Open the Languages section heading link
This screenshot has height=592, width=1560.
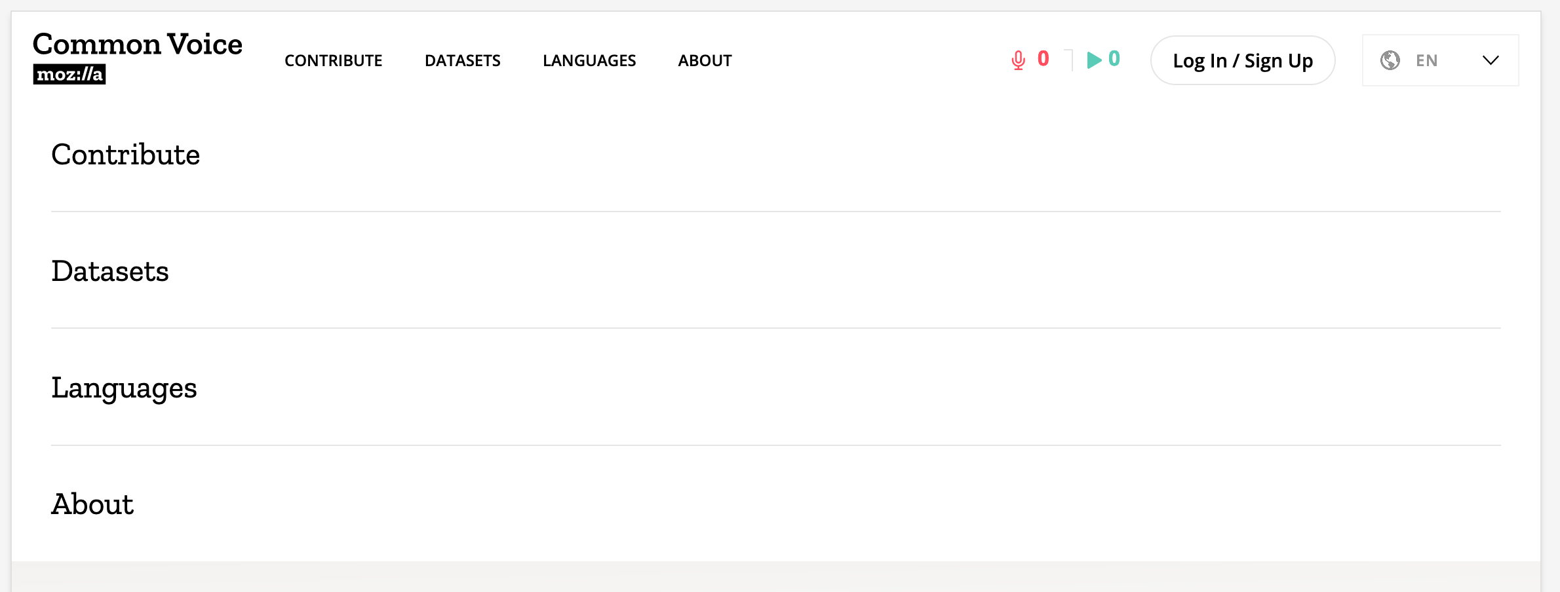[x=124, y=388]
